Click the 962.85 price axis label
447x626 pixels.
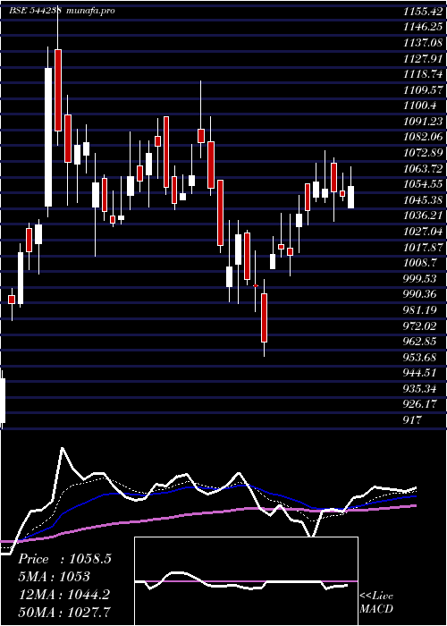pos(419,342)
